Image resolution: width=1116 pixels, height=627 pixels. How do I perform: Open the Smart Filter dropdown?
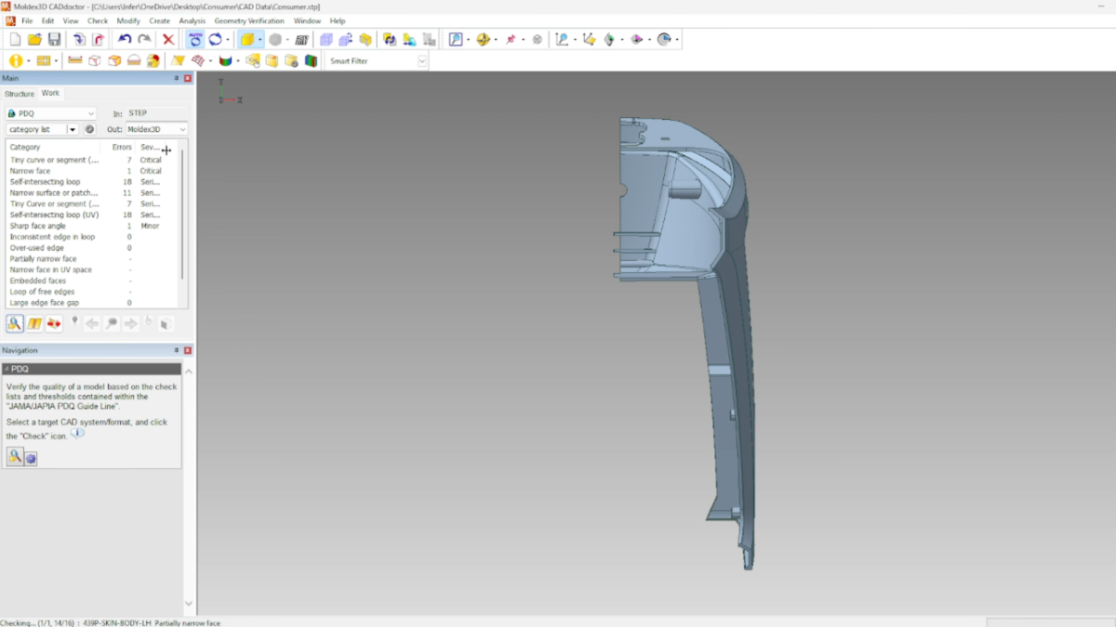tap(422, 61)
